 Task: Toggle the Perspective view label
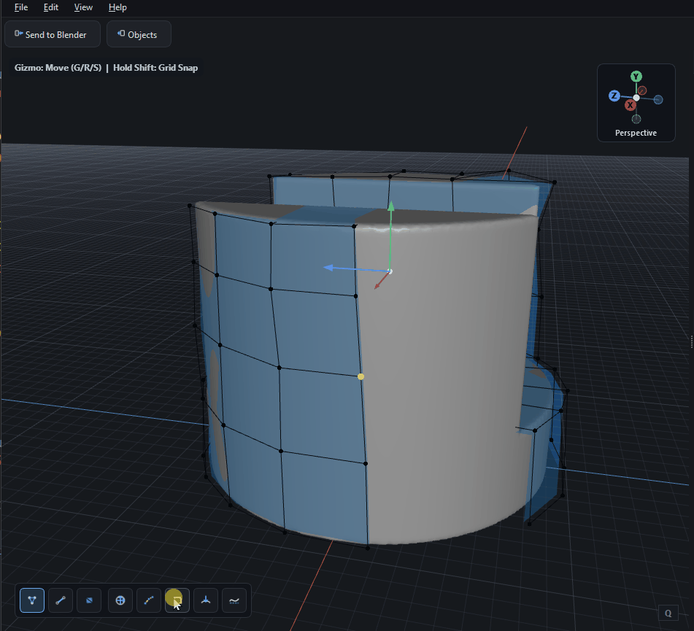pos(636,133)
